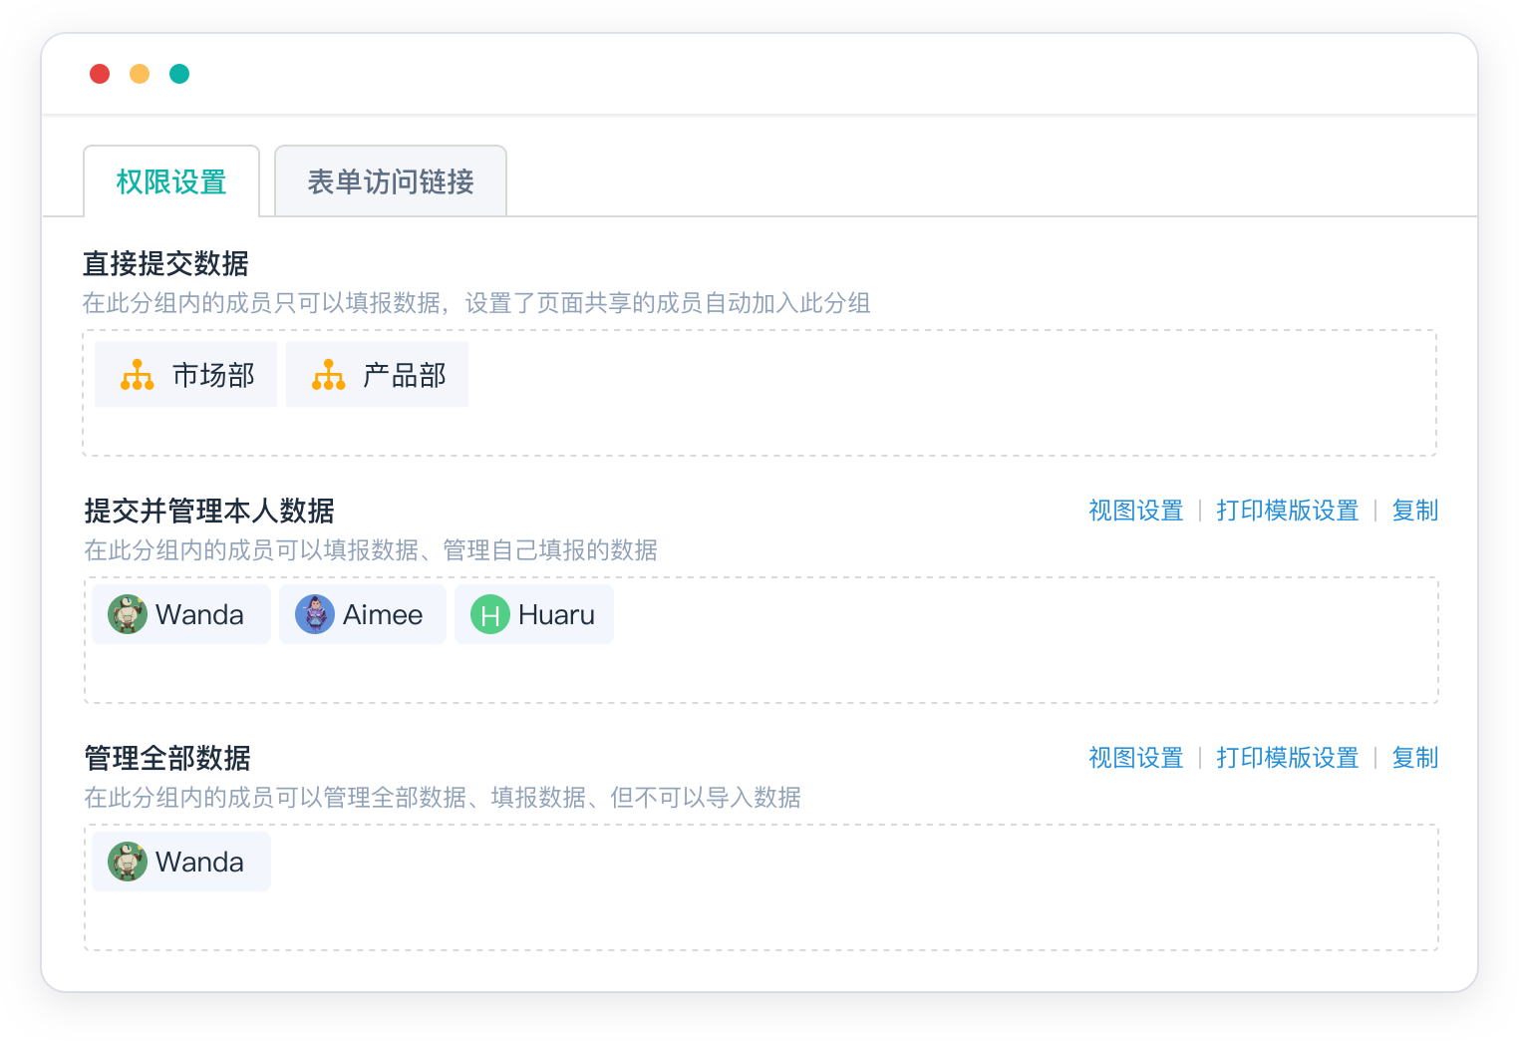The height and width of the screenshot is (1041, 1519).
Task: Click the org chart icon beside 市场部
Action: [x=138, y=375]
